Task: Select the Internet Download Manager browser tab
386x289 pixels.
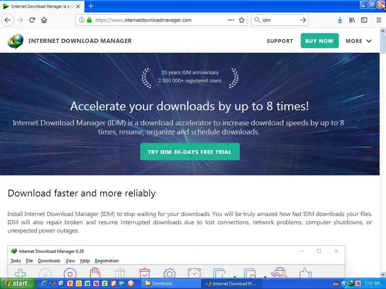Action: [42, 6]
